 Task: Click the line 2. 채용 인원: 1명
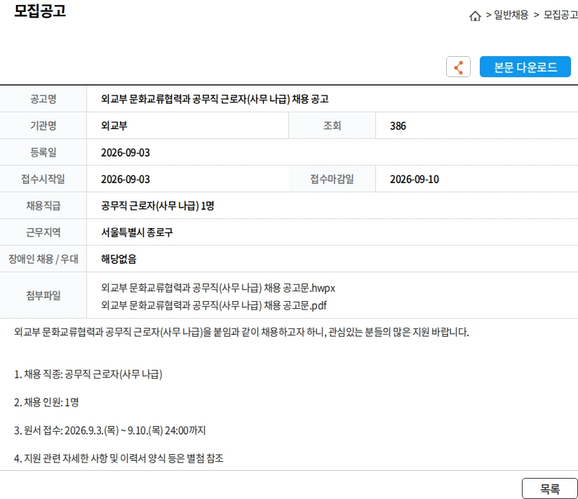(46, 402)
